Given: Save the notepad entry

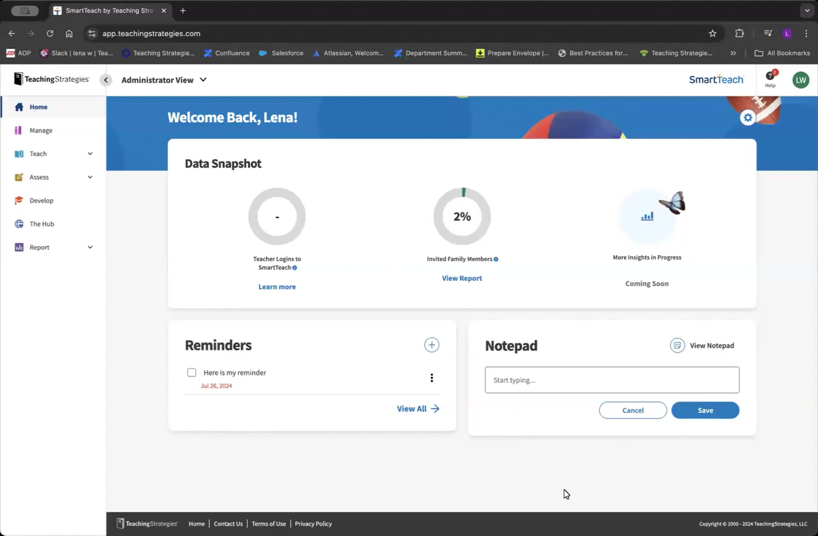Looking at the screenshot, I should [705, 410].
